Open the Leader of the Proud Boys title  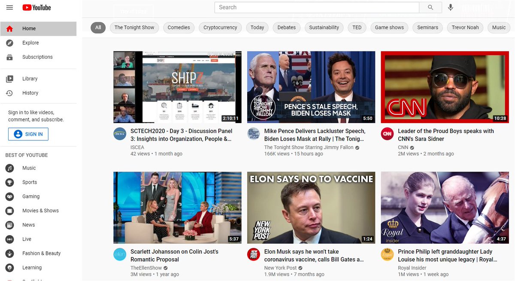446,135
